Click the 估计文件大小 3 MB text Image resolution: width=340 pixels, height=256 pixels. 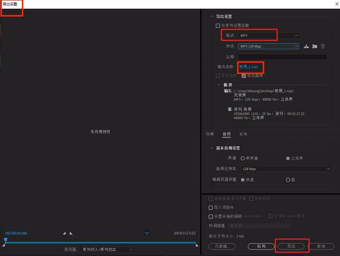226,236
